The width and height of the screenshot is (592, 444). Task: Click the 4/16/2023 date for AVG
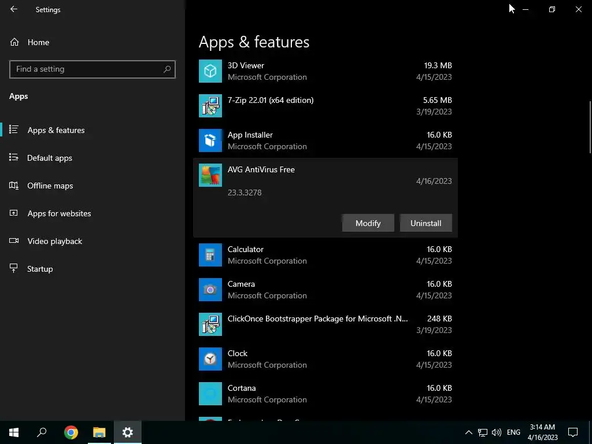tap(434, 181)
